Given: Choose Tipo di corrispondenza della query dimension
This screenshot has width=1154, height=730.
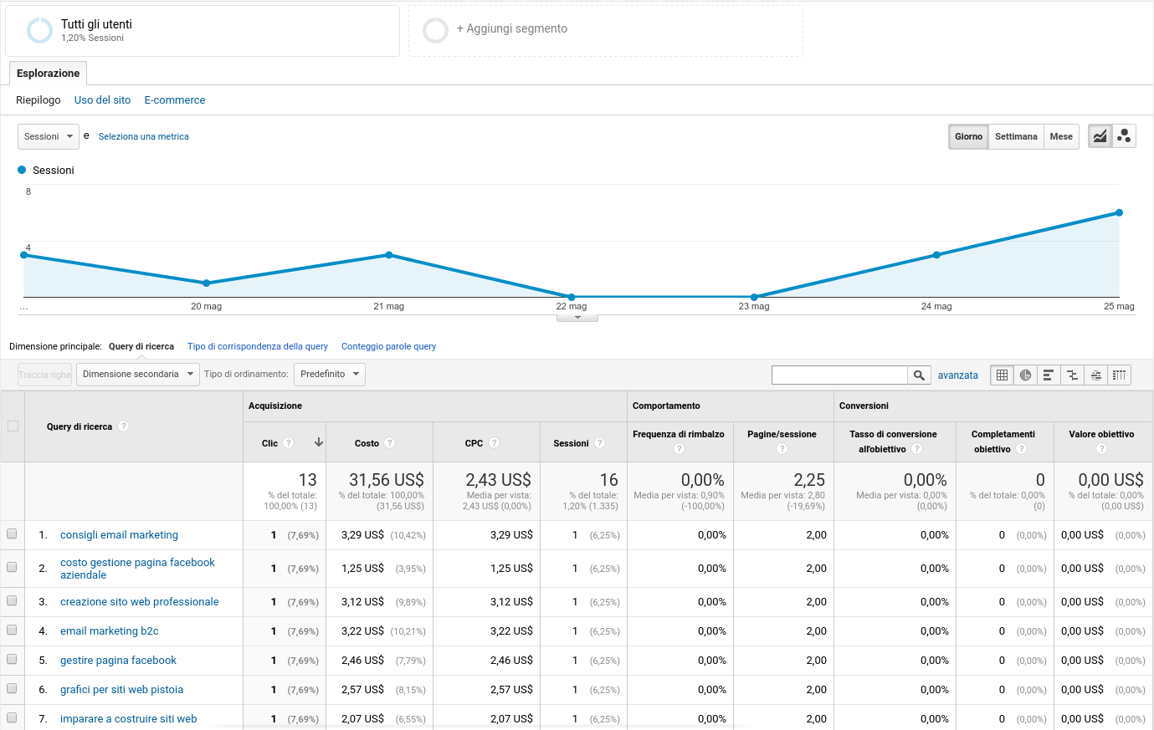Looking at the screenshot, I should pos(258,346).
